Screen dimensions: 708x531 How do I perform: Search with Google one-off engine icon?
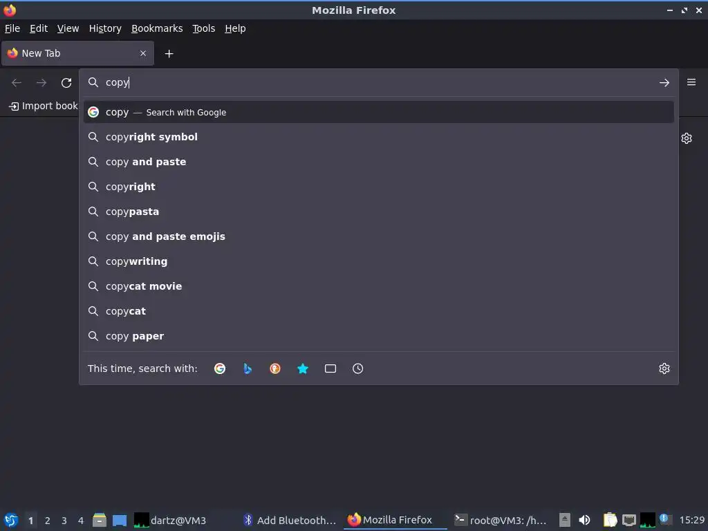220,369
